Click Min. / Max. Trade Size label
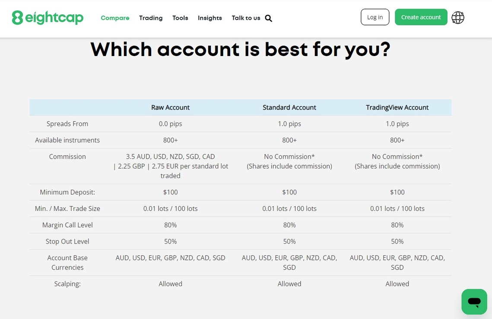This screenshot has height=319, width=492. pos(67,209)
